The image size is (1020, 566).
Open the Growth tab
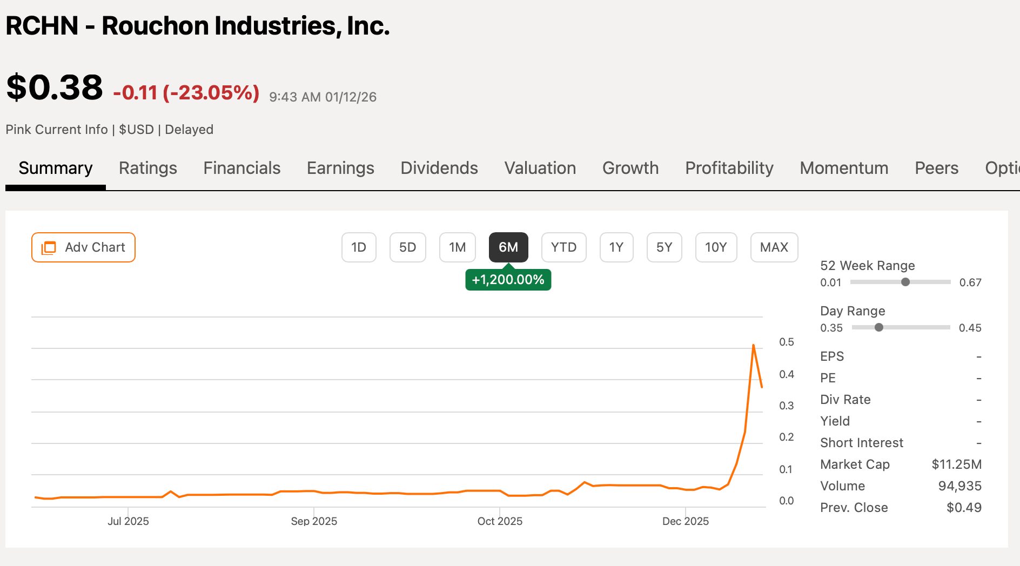coord(630,168)
